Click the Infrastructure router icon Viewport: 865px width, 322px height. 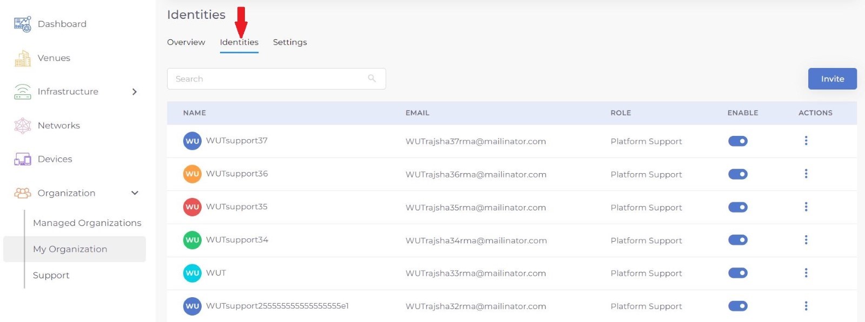23,92
